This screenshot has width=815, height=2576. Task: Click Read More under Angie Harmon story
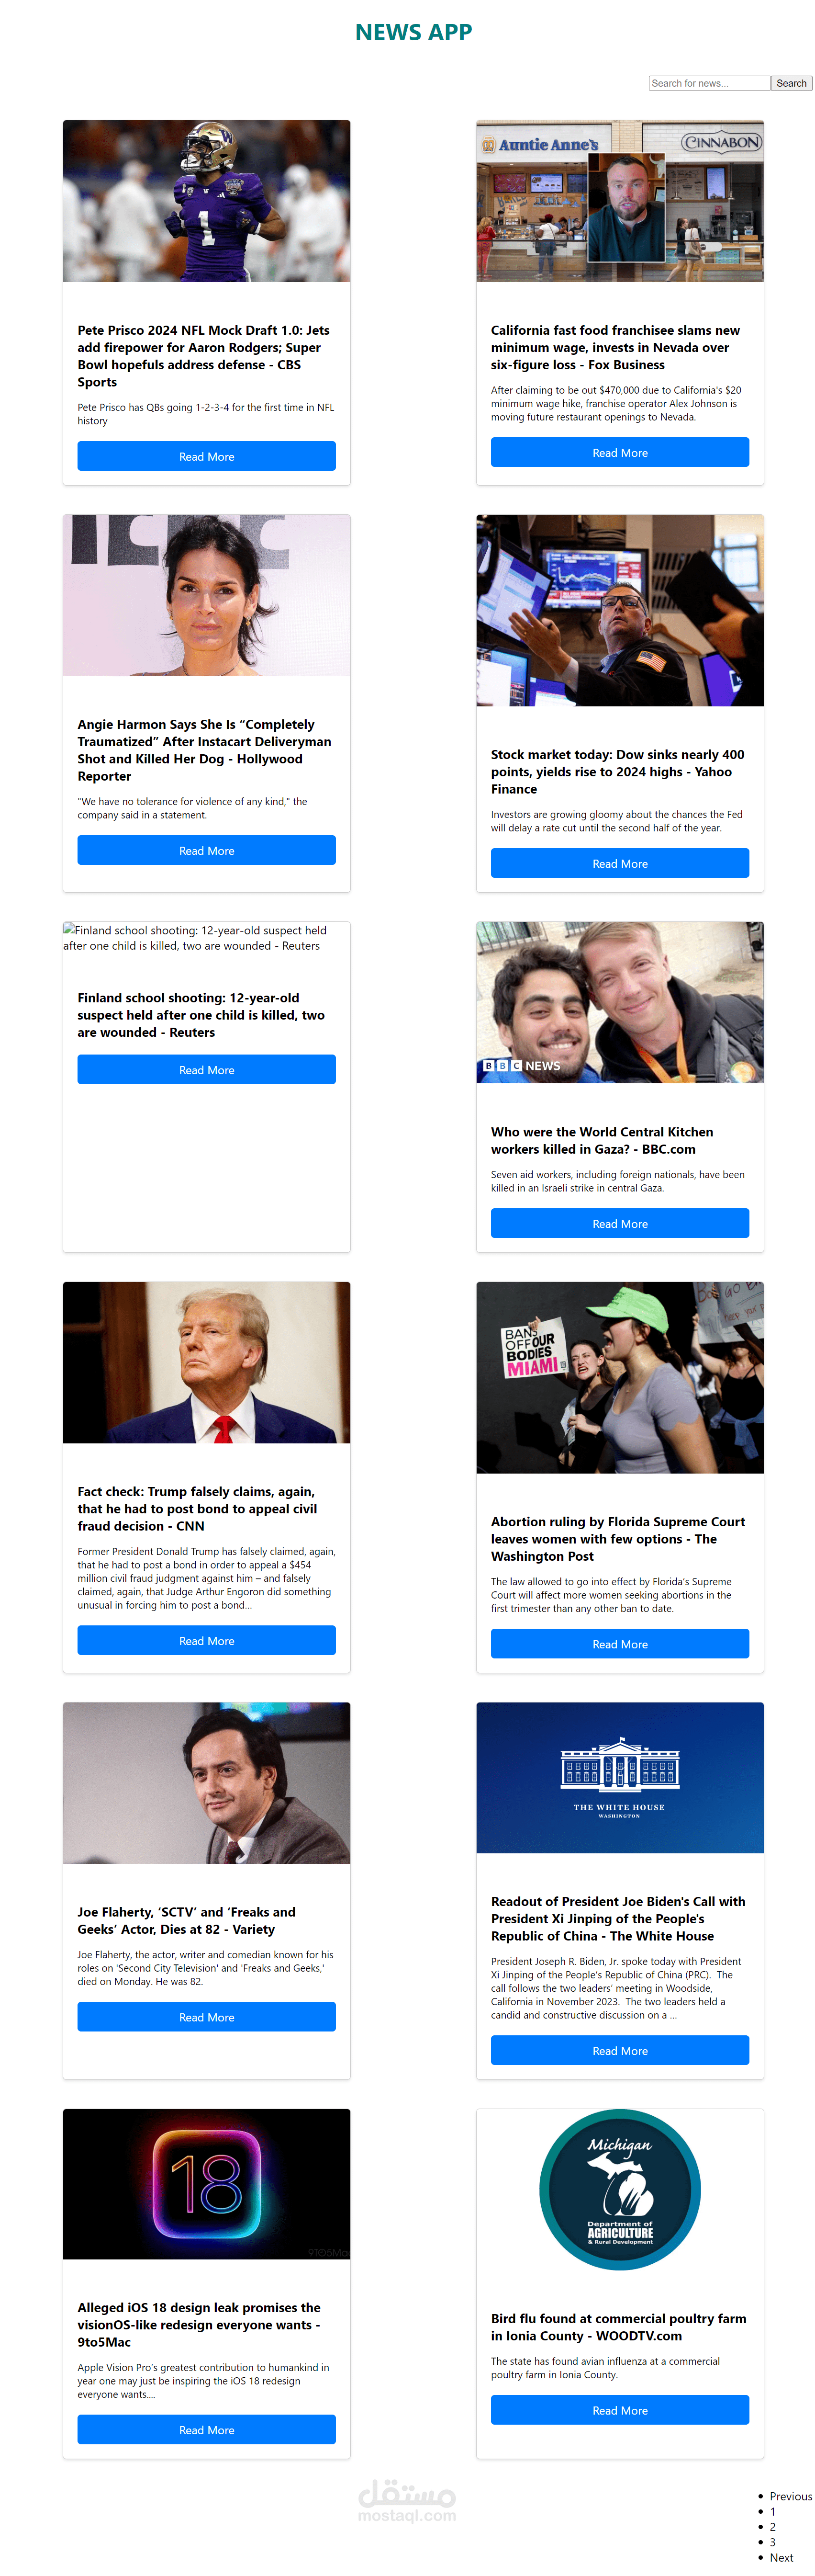click(x=207, y=850)
